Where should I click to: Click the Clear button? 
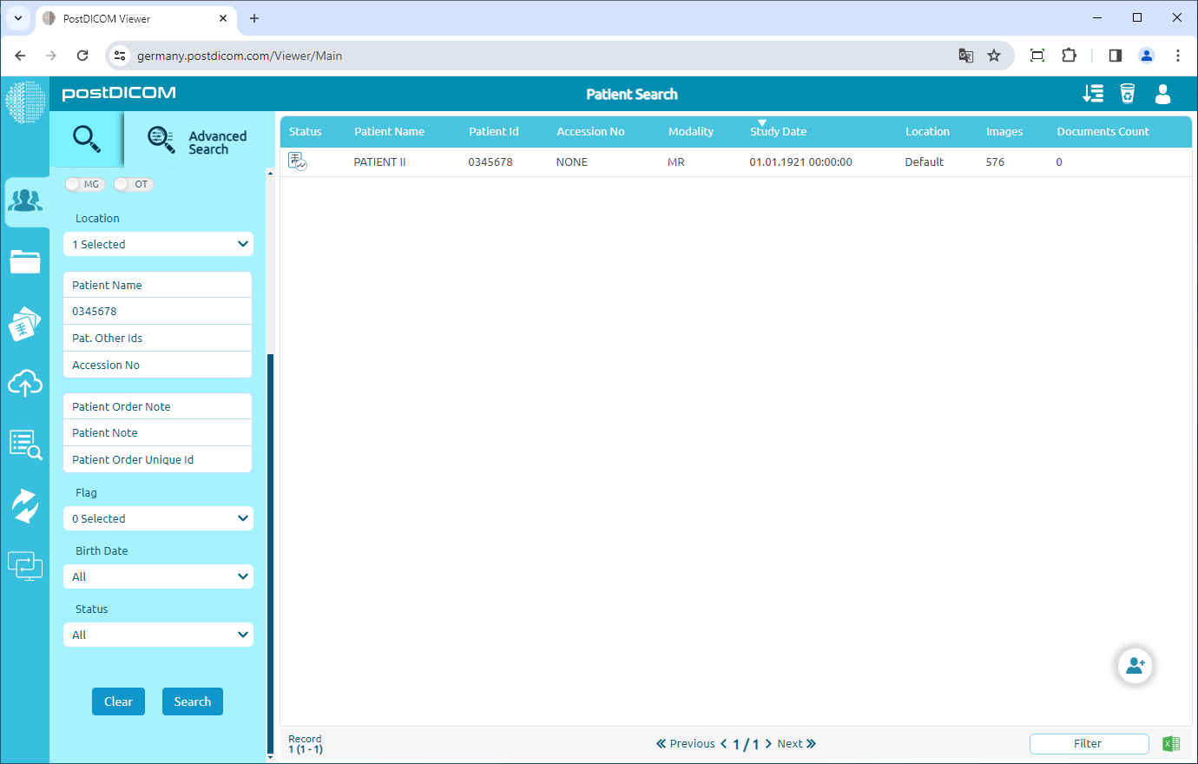point(118,701)
